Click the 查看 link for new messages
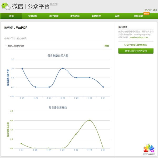This screenshot has height=158, width=158. pyautogui.click(x=107, y=46)
